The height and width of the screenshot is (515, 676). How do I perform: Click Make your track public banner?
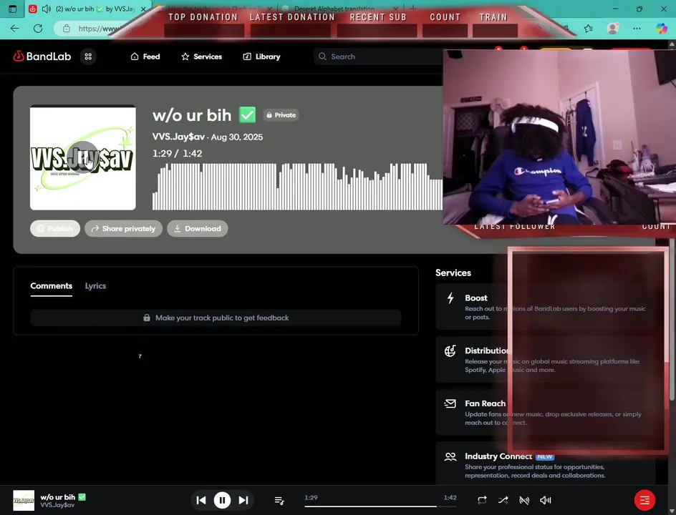(216, 318)
